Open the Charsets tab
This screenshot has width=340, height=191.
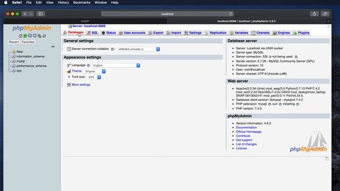260,33
